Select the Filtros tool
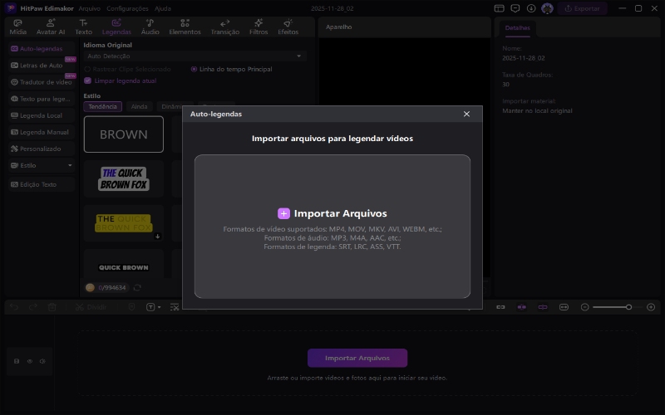The image size is (665, 415). coord(259,27)
